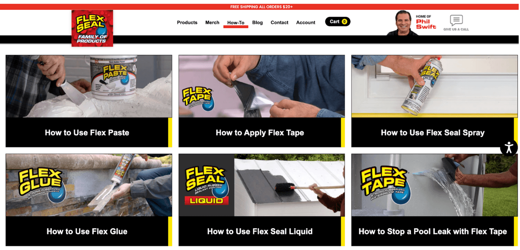Open the Products menu

[187, 22]
